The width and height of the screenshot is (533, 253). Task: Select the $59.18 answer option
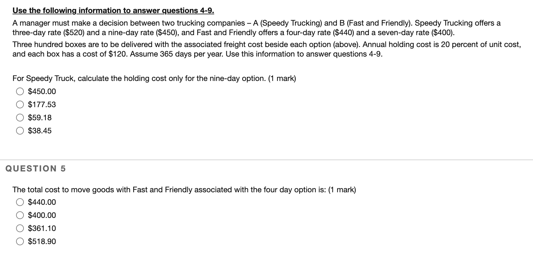(20, 118)
